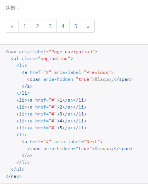Navigate to page 5 in the pagination
Screen dimensions: 148x184
(x=76, y=26)
